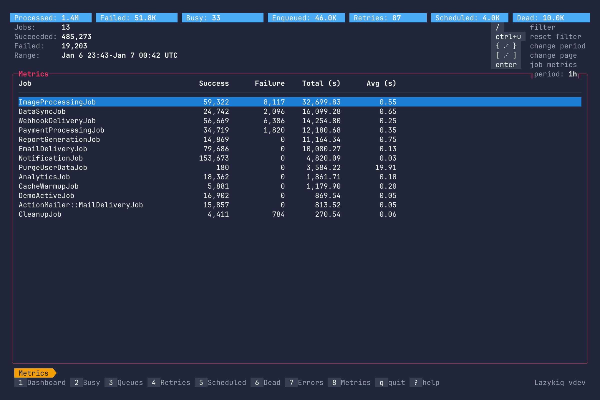
Task: Expand the change page control
Action: (x=506, y=55)
